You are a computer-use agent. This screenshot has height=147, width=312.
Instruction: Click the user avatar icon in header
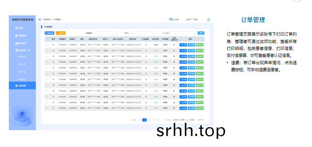pos(171,19)
